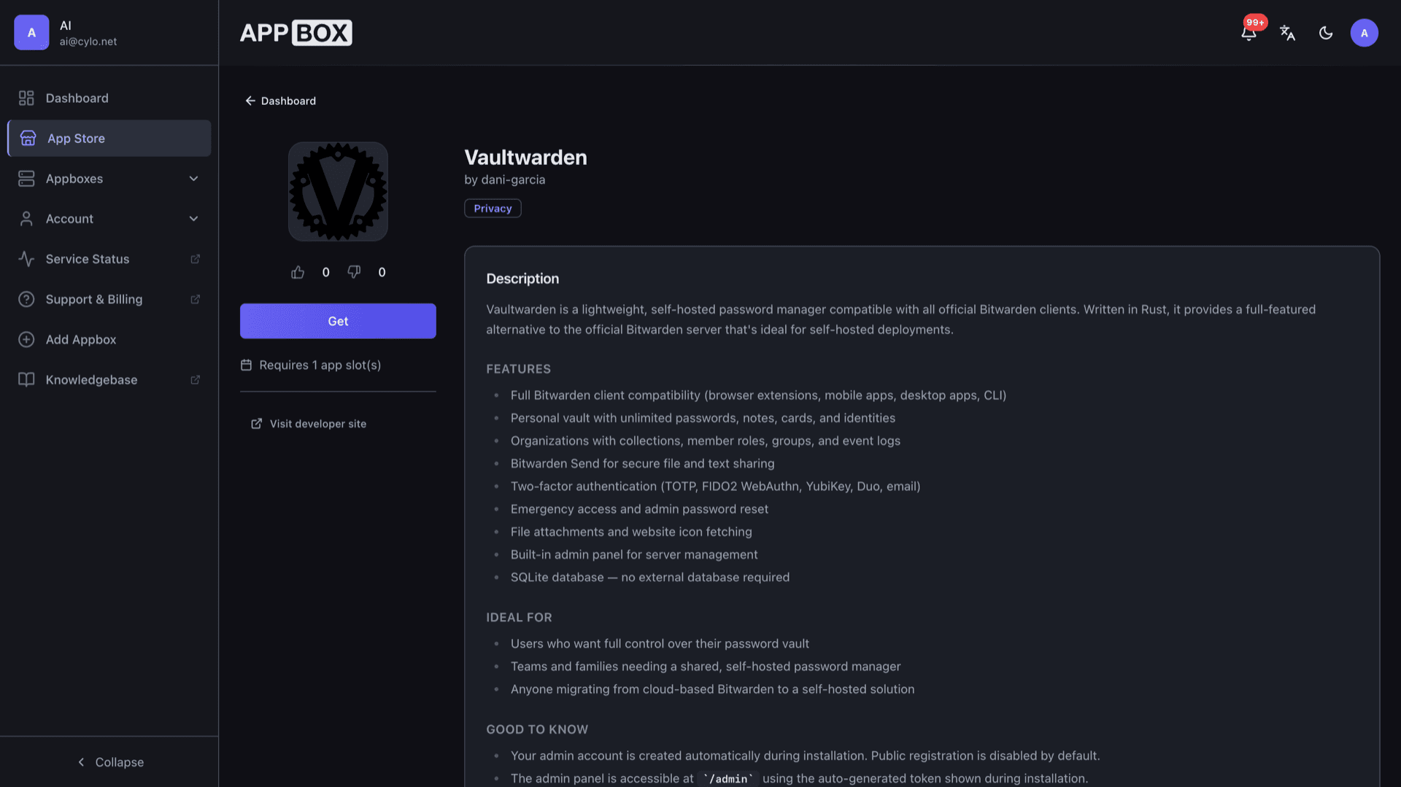1401x787 pixels.
Task: Open the language translation menu
Action: (1287, 33)
